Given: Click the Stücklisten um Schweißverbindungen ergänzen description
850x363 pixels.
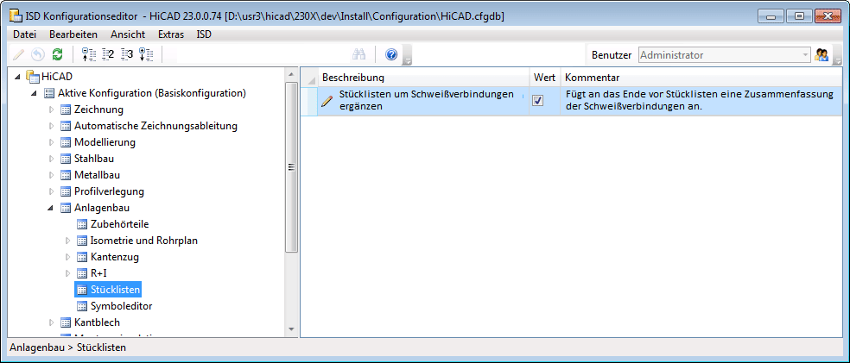Looking at the screenshot, I should click(x=426, y=100).
